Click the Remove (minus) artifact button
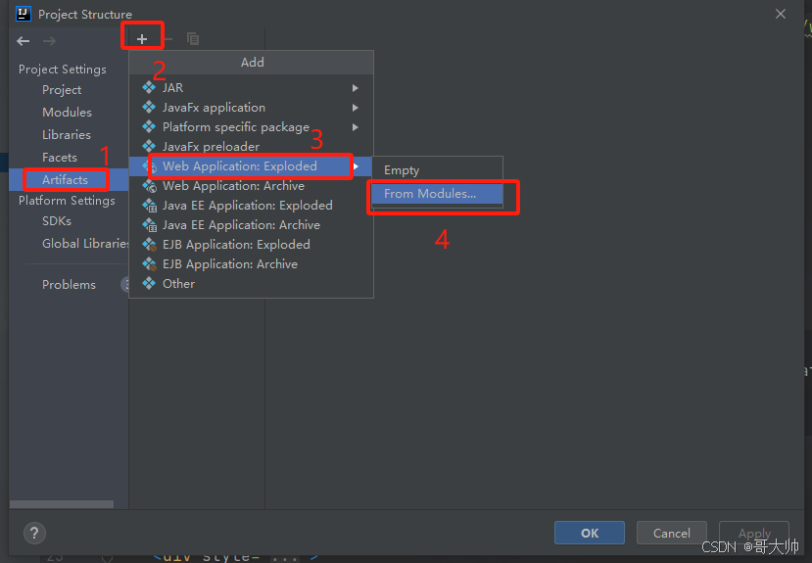Viewport: 812px width, 563px height. coord(167,39)
